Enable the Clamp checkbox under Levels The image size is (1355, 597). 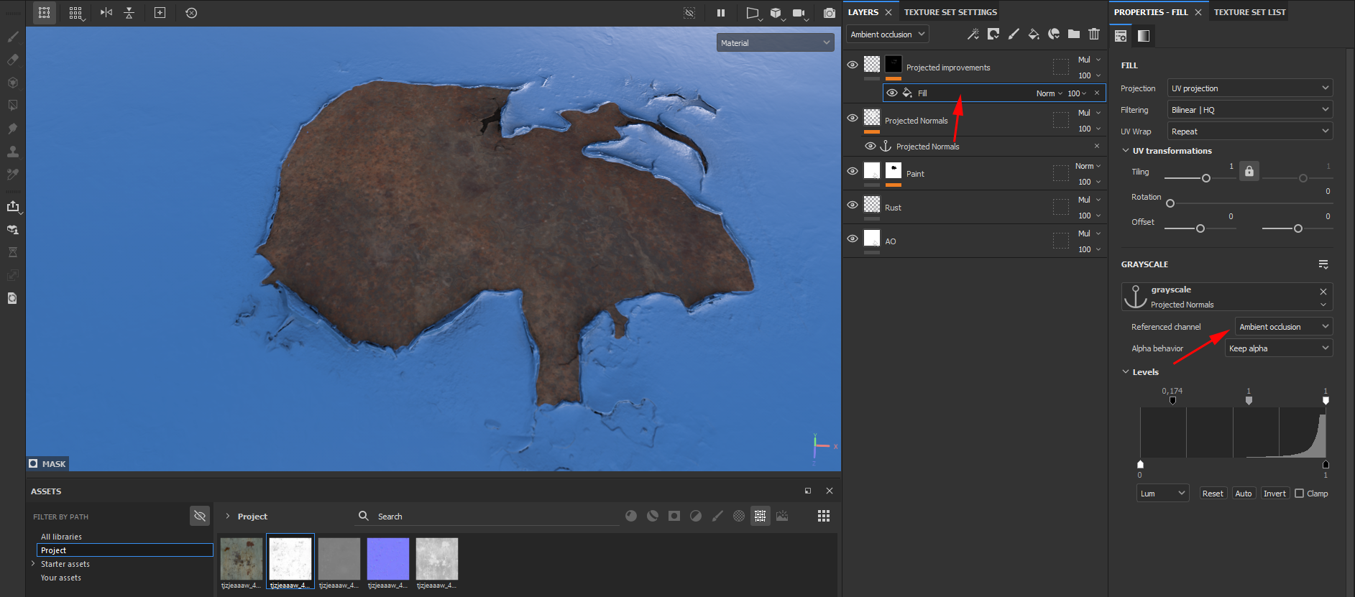point(1299,494)
